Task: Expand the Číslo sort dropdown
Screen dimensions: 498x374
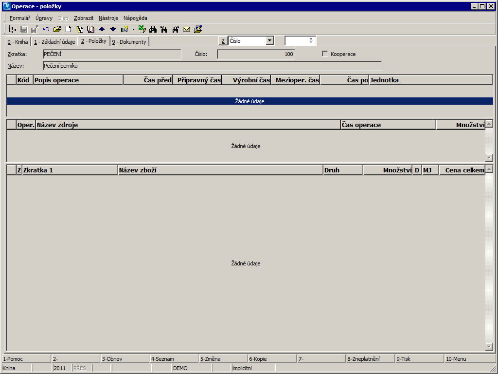Action: click(270, 41)
